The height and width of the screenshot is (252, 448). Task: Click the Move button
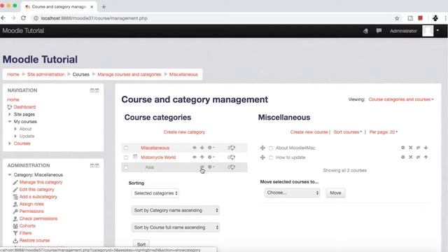click(x=335, y=193)
